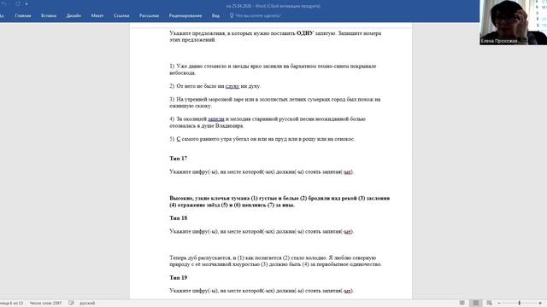Select the Print Layout view icon
This screenshot has width=547, height=307.
point(475,304)
